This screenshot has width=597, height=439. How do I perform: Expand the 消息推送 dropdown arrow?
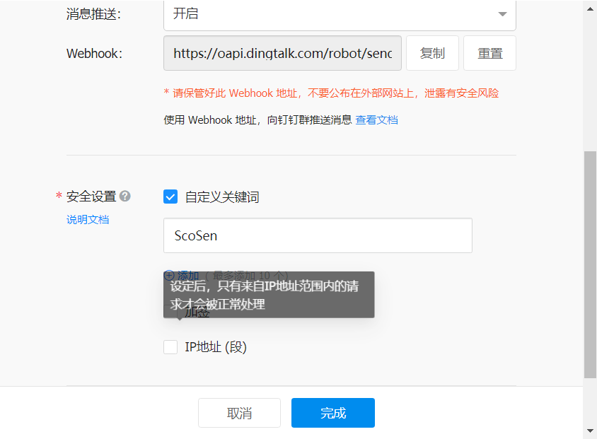(502, 14)
